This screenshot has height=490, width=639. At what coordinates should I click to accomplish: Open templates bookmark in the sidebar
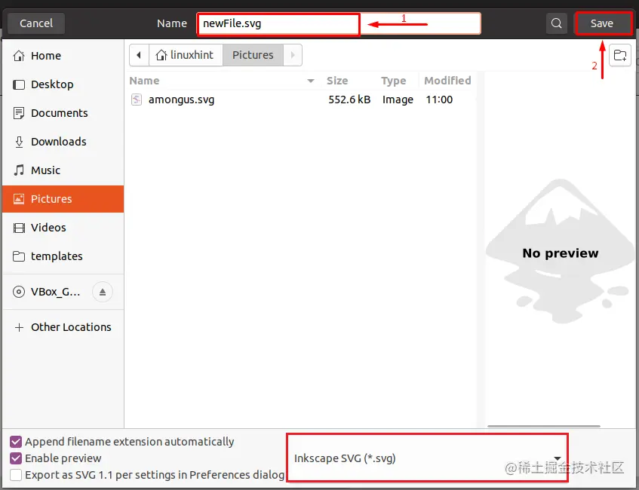(63, 256)
